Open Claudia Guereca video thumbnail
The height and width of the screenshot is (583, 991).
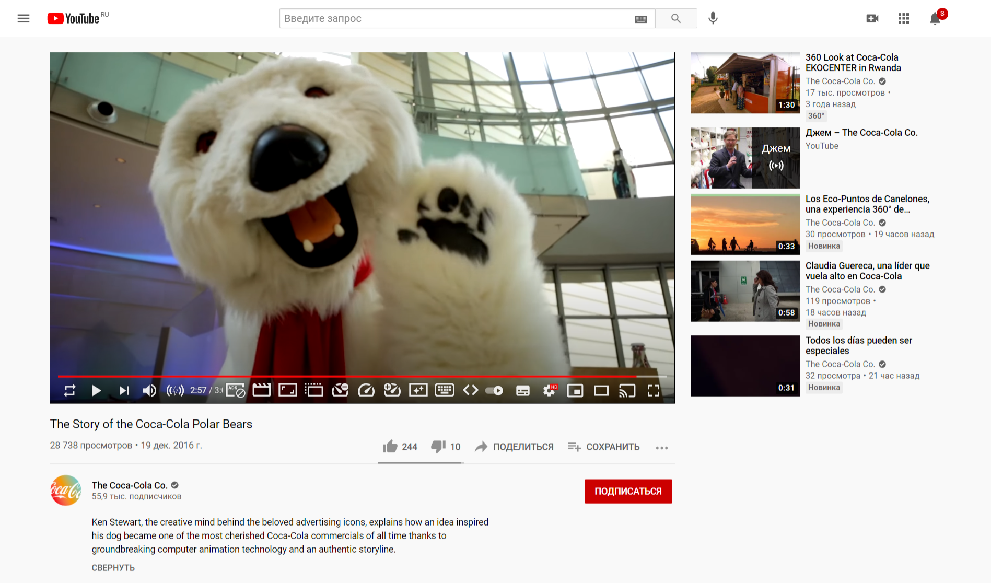tap(745, 291)
